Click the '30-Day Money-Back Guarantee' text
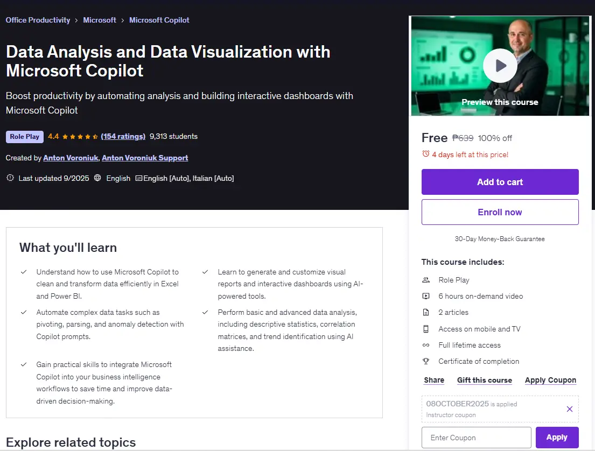595x451 pixels. 500,239
